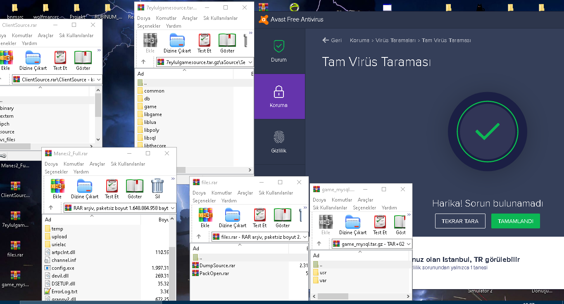Expand address dropdown in 7eylulgamesource window
The image size is (564, 304).
tap(250, 62)
